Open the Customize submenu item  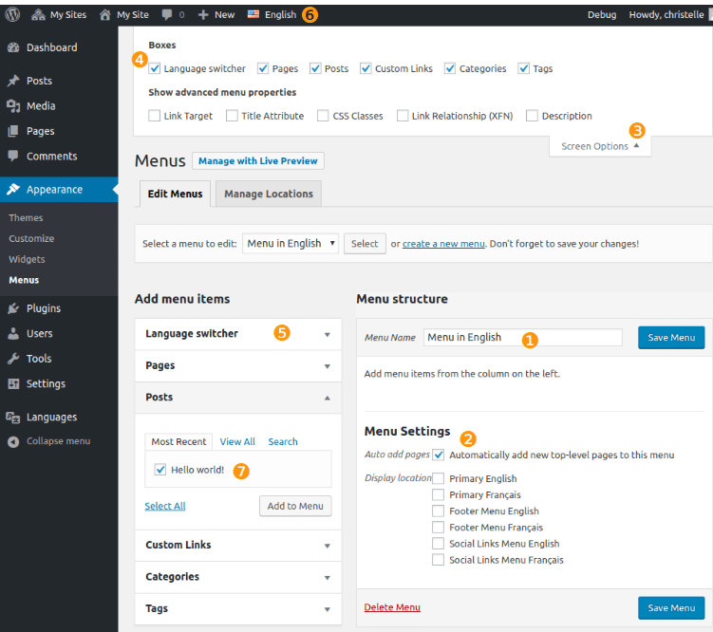(31, 238)
